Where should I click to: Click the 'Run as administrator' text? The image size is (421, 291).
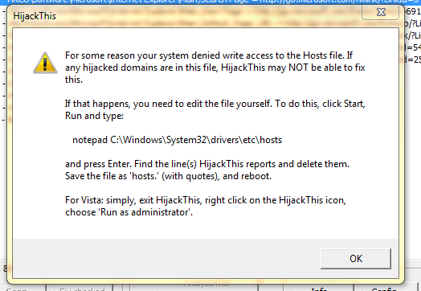[x=146, y=212]
